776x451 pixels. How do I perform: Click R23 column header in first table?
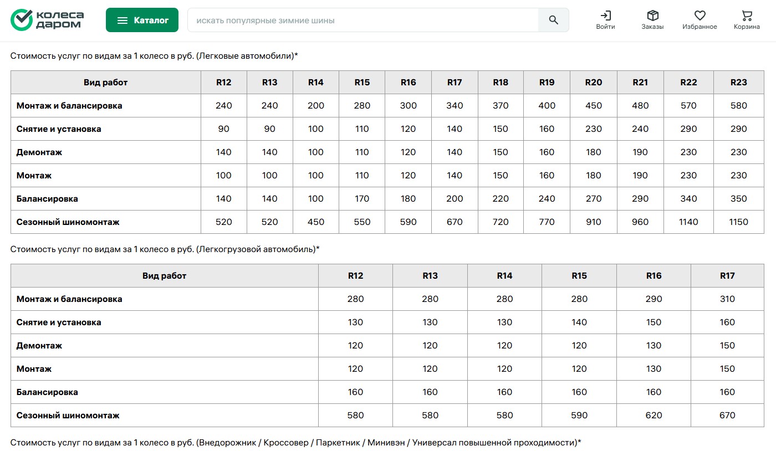point(738,83)
